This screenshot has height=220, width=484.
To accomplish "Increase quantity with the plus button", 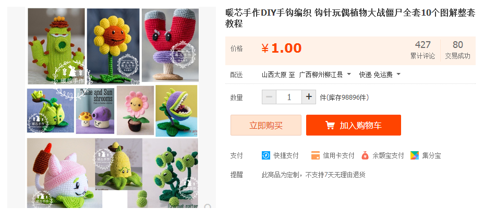I will pos(309,97).
